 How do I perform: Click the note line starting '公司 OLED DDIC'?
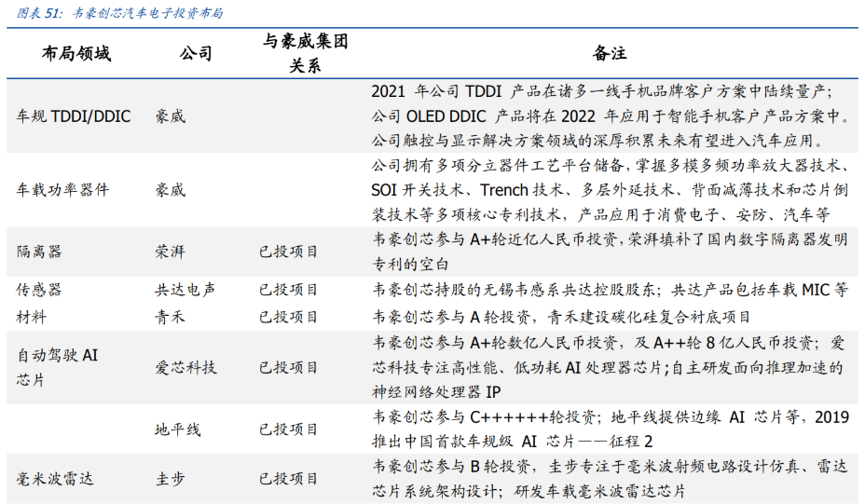tap(611, 116)
